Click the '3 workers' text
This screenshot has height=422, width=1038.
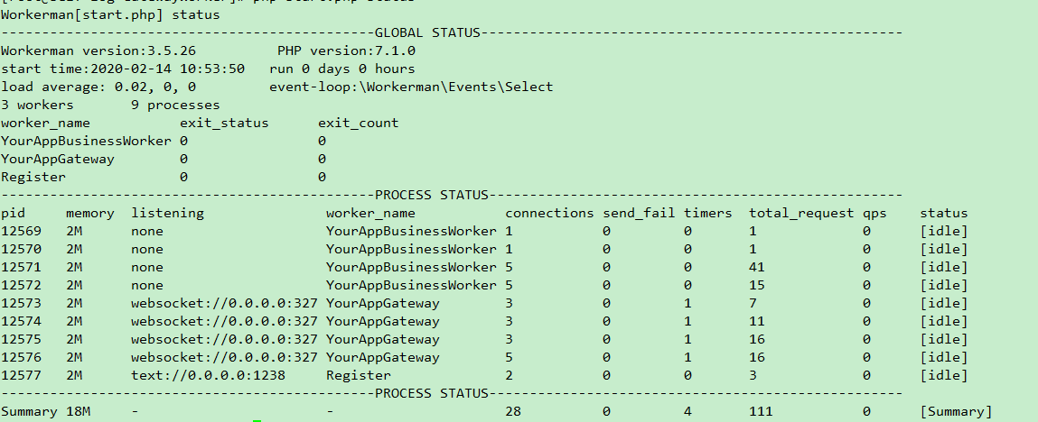click(x=38, y=105)
